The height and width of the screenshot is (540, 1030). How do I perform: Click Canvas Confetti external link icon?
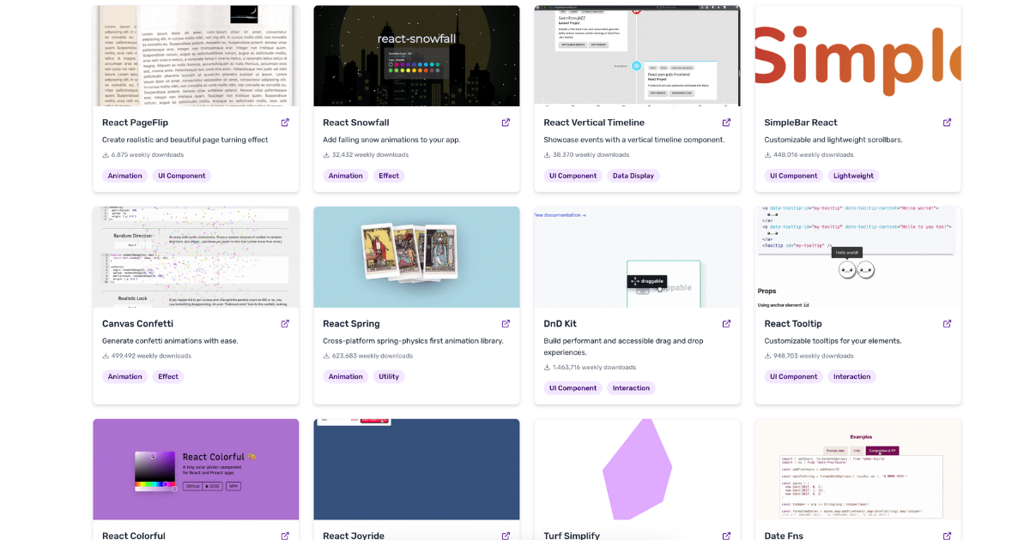(x=285, y=324)
